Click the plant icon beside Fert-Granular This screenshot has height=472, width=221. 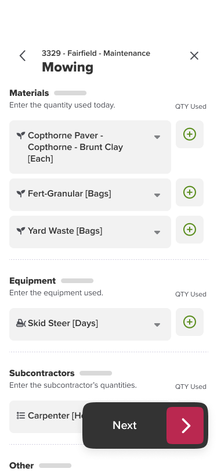[x=20, y=194]
